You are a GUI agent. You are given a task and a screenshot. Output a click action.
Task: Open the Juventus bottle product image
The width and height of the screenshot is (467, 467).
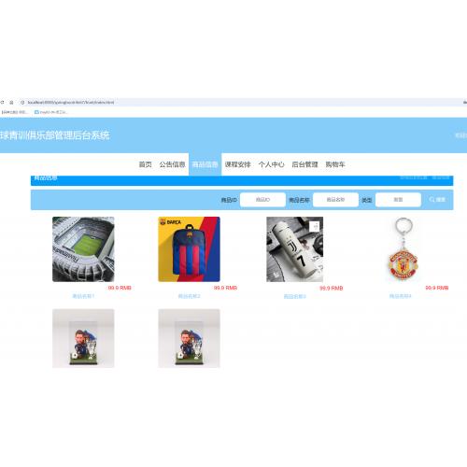click(x=295, y=249)
